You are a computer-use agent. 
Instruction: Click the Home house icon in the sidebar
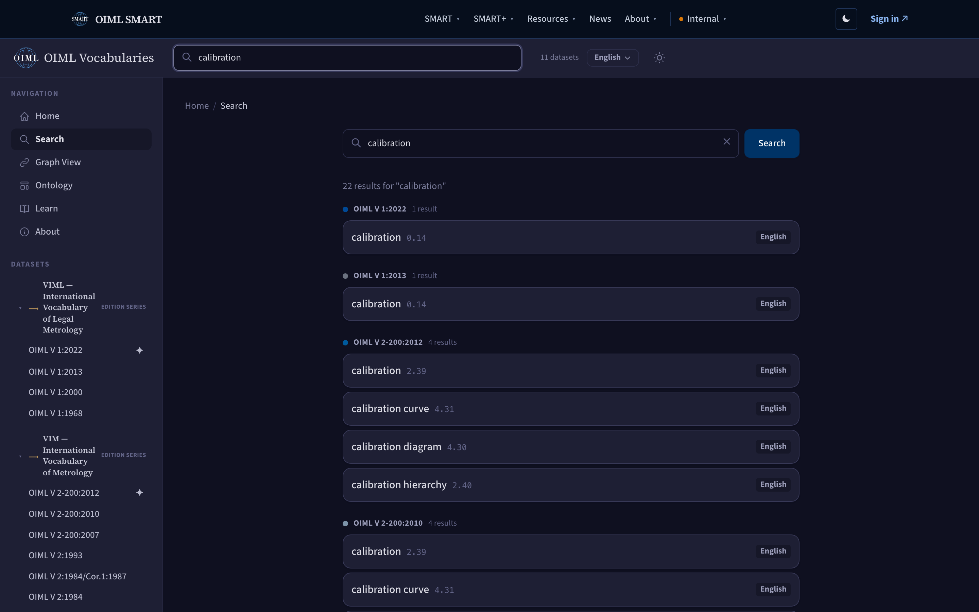[24, 116]
